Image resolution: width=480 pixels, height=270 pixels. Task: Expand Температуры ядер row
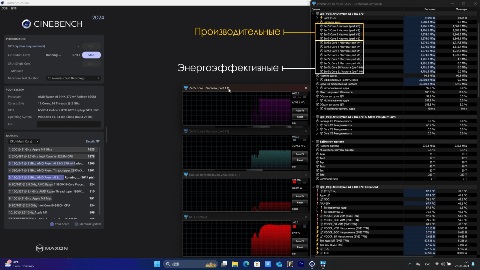pos(317,208)
